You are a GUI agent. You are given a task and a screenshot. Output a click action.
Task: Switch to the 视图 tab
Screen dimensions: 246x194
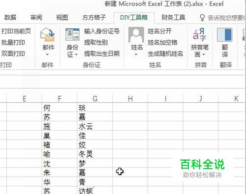62,18
